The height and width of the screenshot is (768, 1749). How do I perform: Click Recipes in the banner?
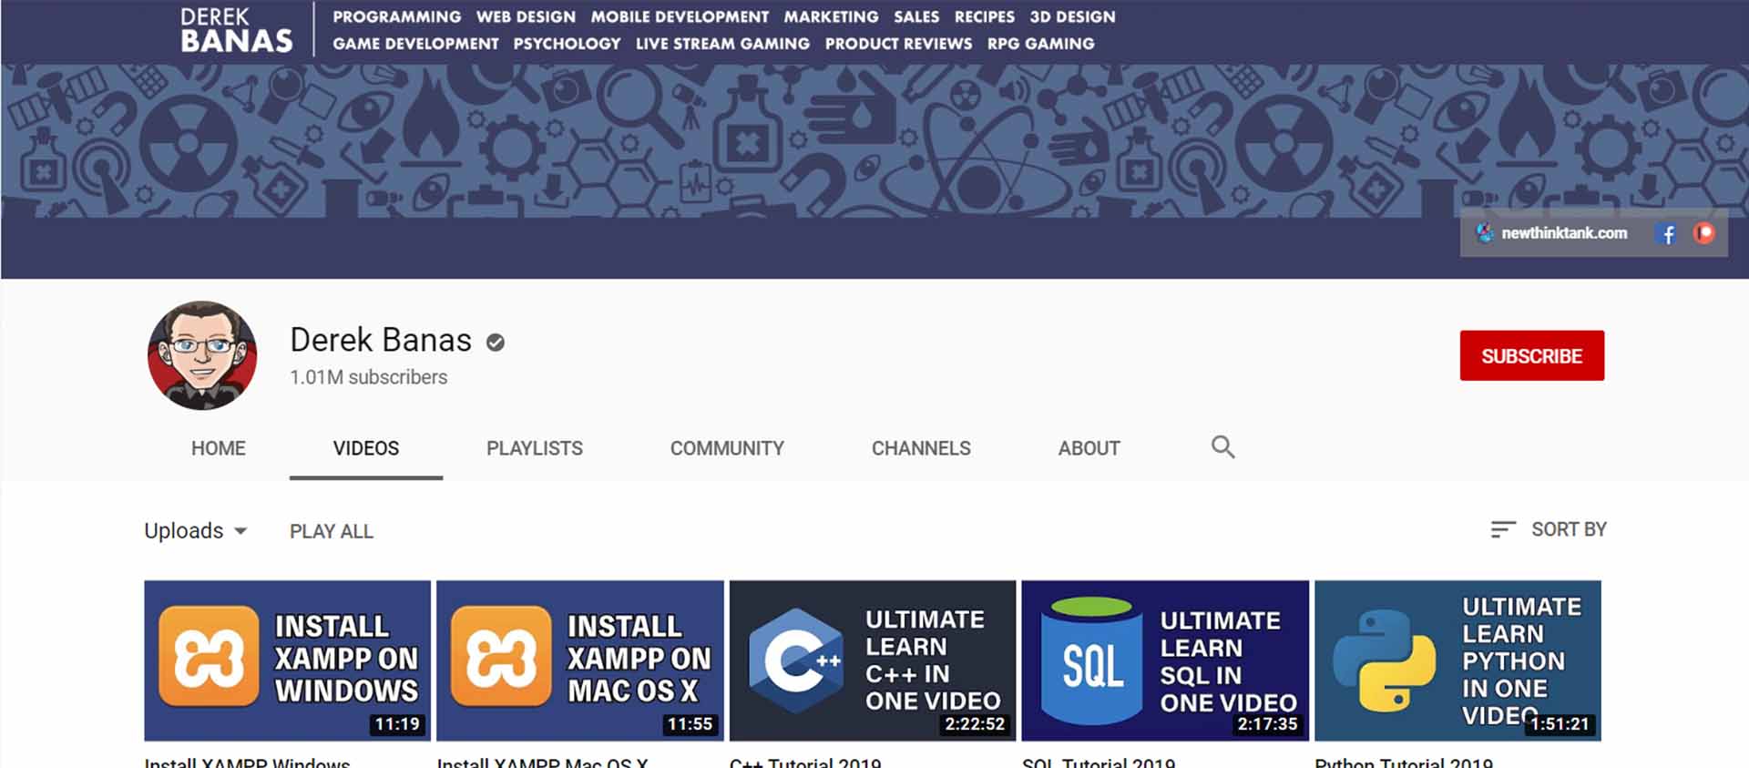point(984,16)
